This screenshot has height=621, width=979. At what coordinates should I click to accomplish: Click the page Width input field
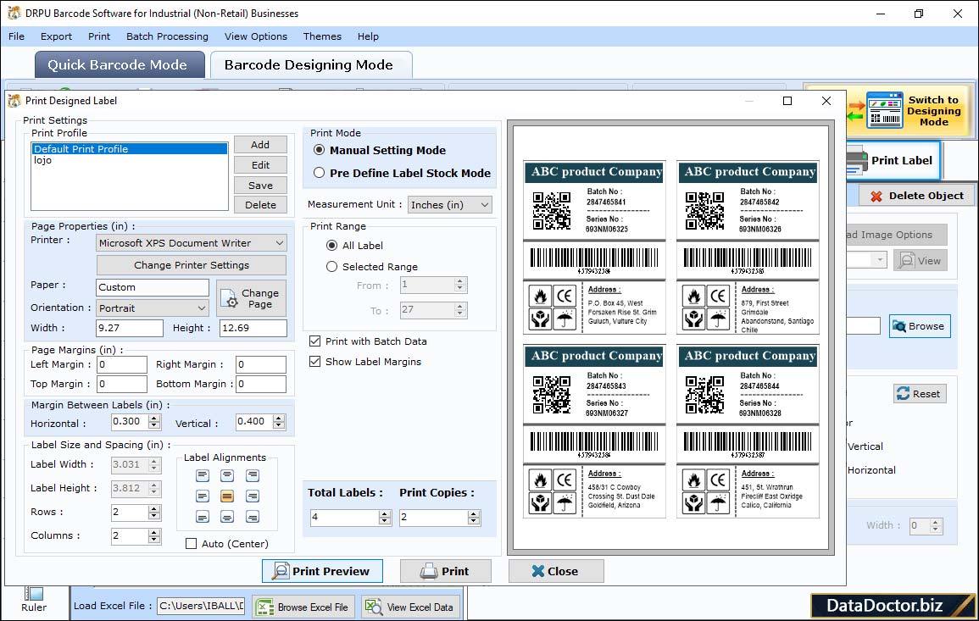point(129,328)
